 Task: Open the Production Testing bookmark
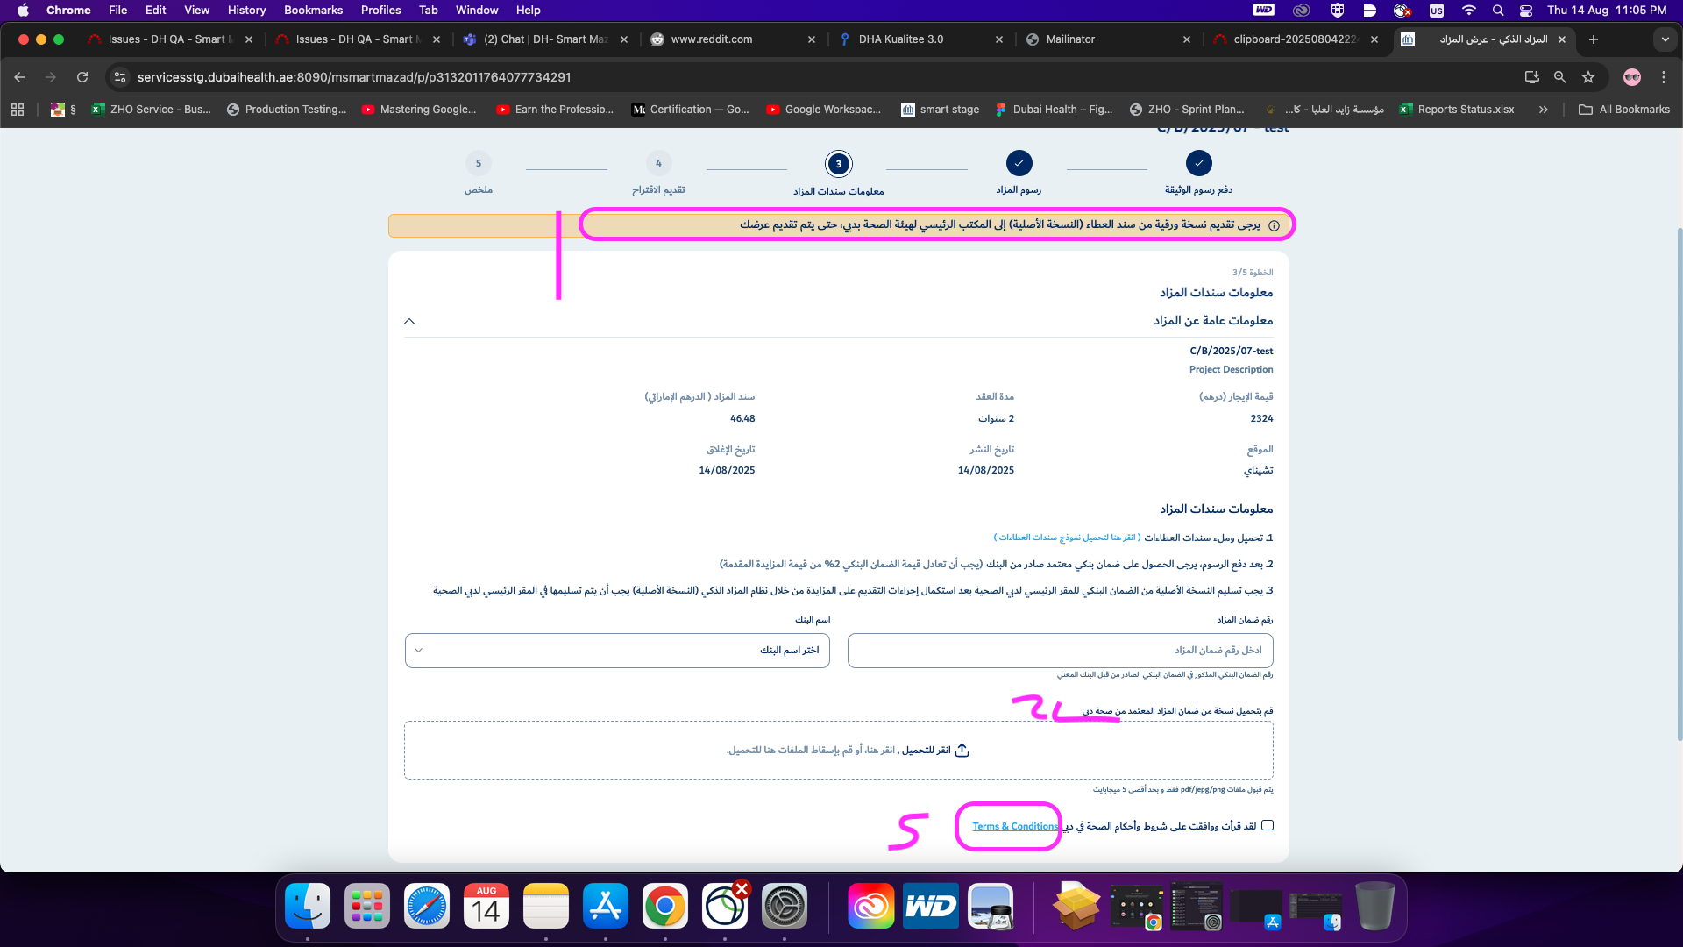pyautogui.click(x=287, y=110)
